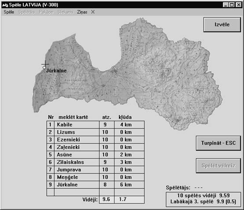
Task: Minimize the Spēle LATVIJA window
Action: coord(226,5)
